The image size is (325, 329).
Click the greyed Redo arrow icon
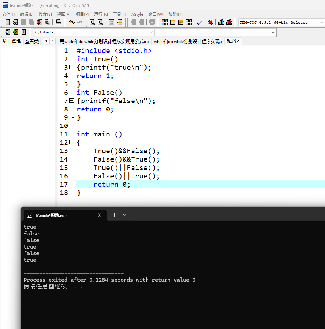(80, 22)
